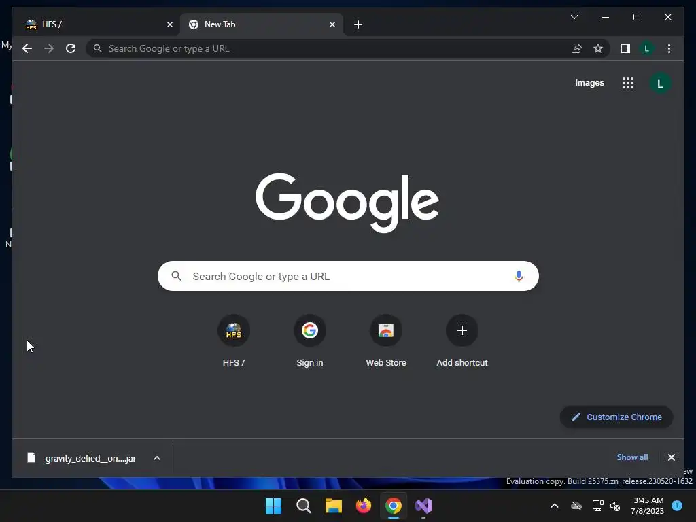This screenshot has width=696, height=522.
Task: Open Chrome's three-dot menu
Action: point(669,48)
